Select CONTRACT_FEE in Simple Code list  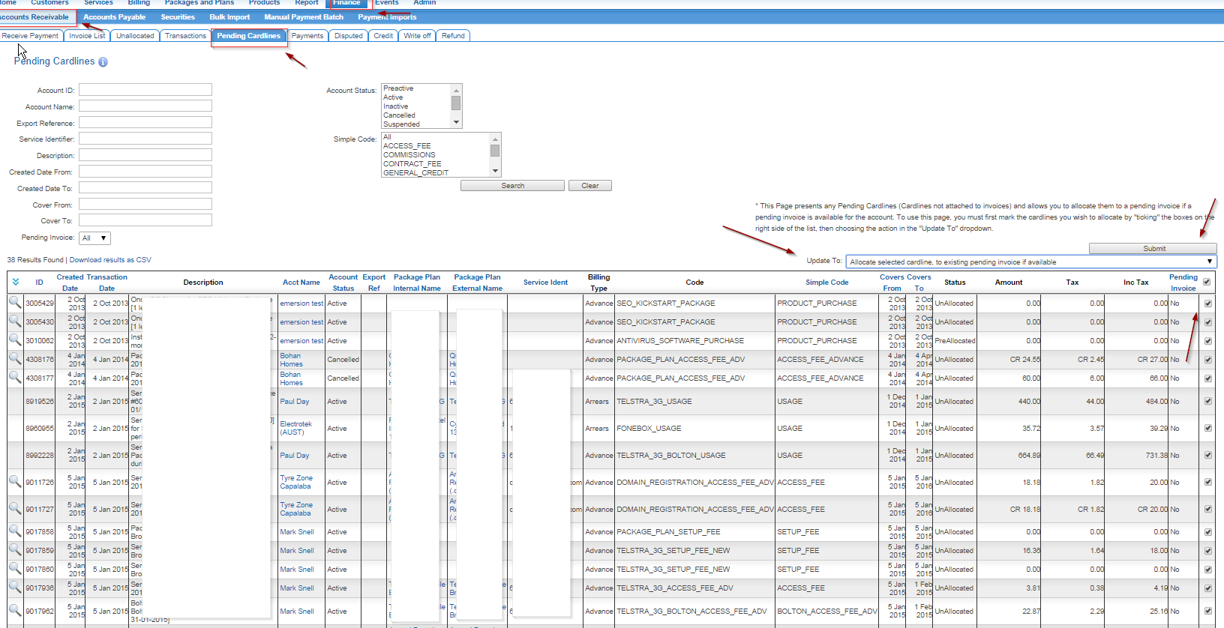(x=412, y=163)
